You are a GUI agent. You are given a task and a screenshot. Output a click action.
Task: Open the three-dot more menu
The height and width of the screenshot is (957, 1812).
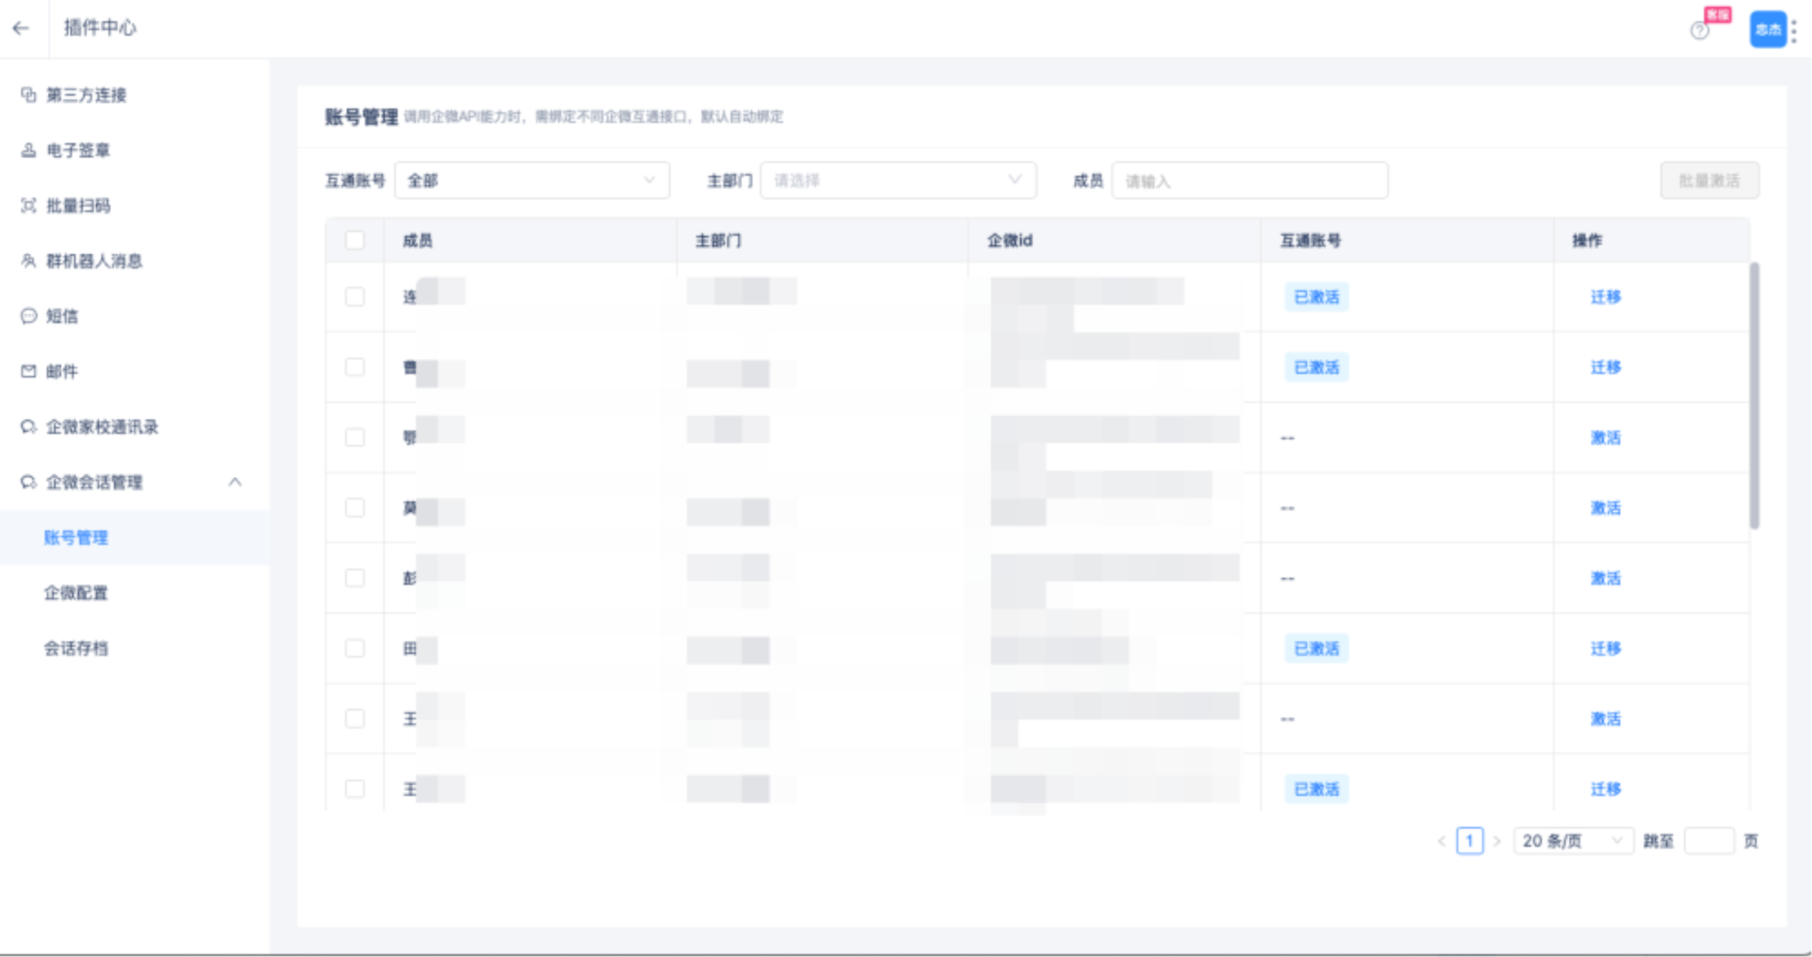(1795, 31)
